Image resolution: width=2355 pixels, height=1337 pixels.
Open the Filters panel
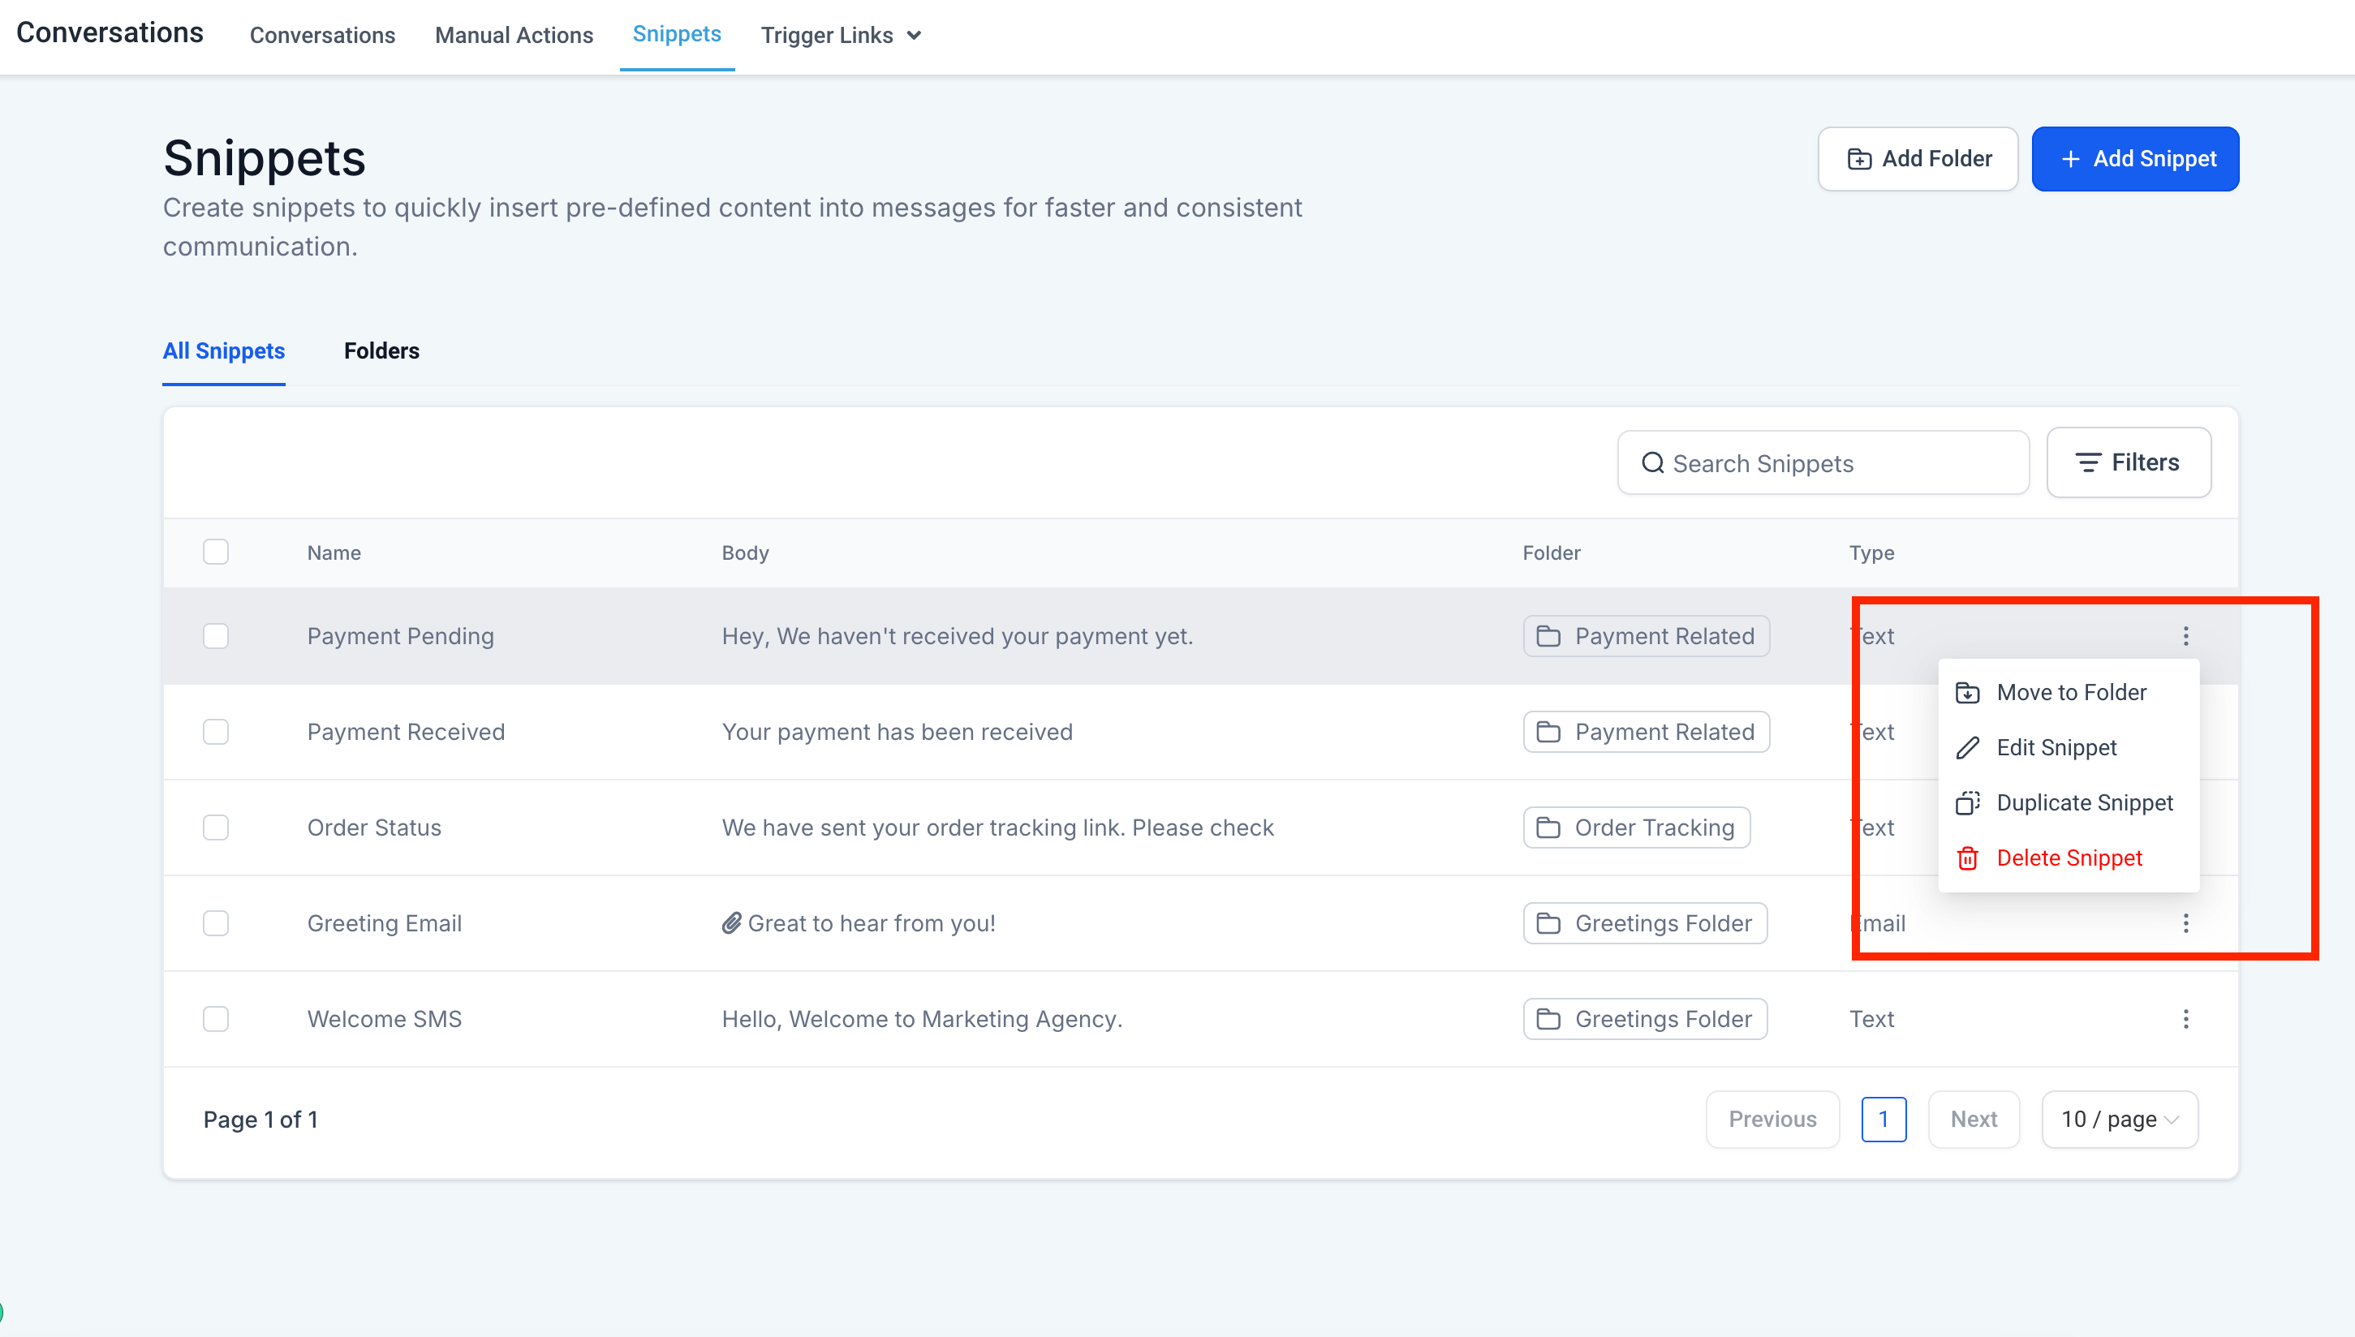2127,462
